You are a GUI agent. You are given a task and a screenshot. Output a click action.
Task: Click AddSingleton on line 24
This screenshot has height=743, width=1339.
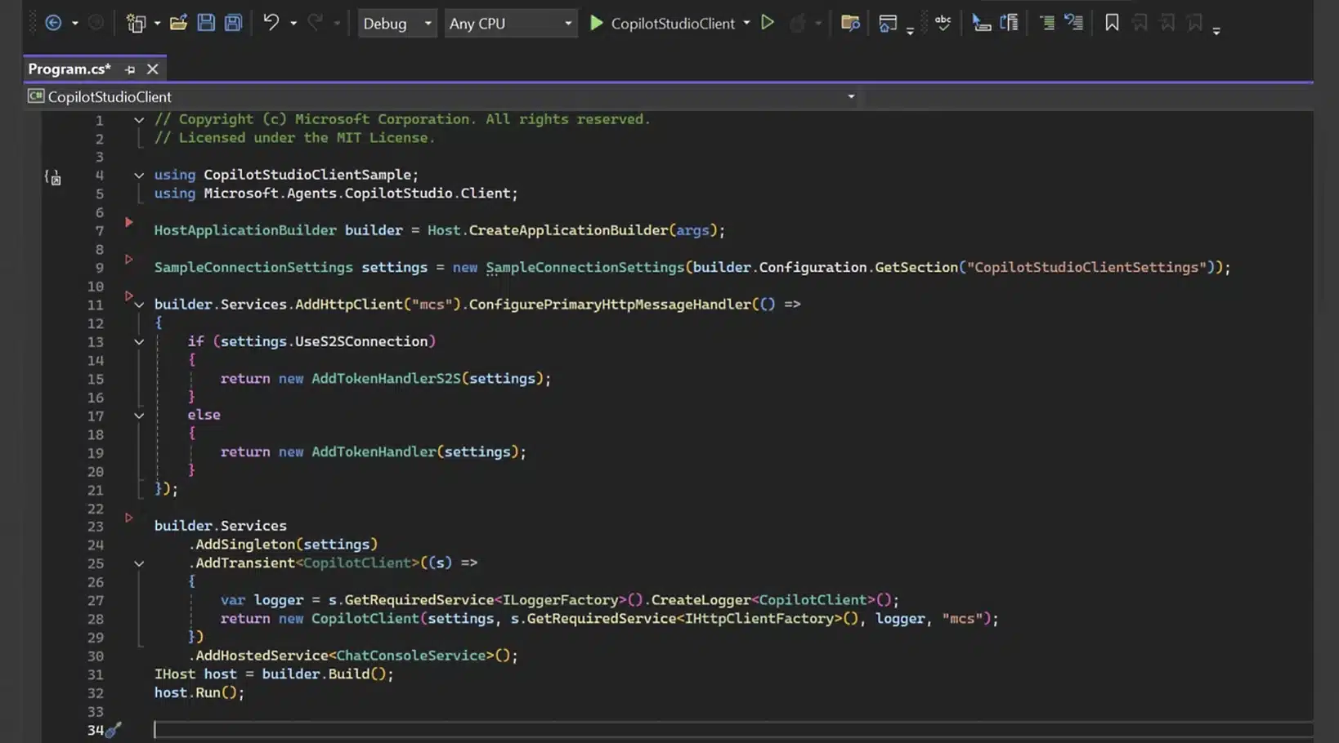click(245, 544)
